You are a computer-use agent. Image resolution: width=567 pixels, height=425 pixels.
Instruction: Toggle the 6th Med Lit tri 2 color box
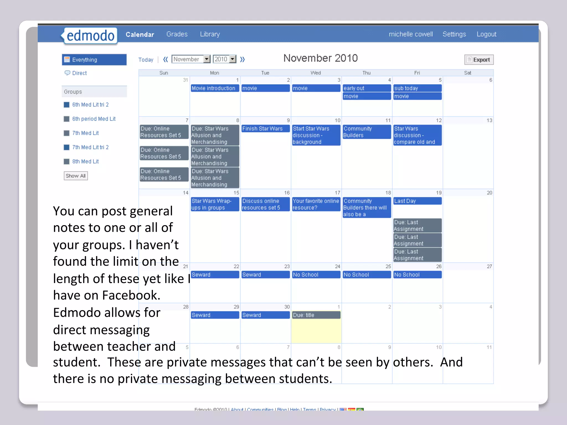click(66, 105)
